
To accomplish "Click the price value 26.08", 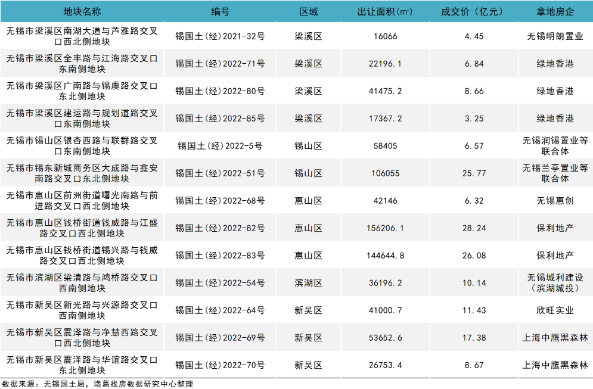I will 474,256.
